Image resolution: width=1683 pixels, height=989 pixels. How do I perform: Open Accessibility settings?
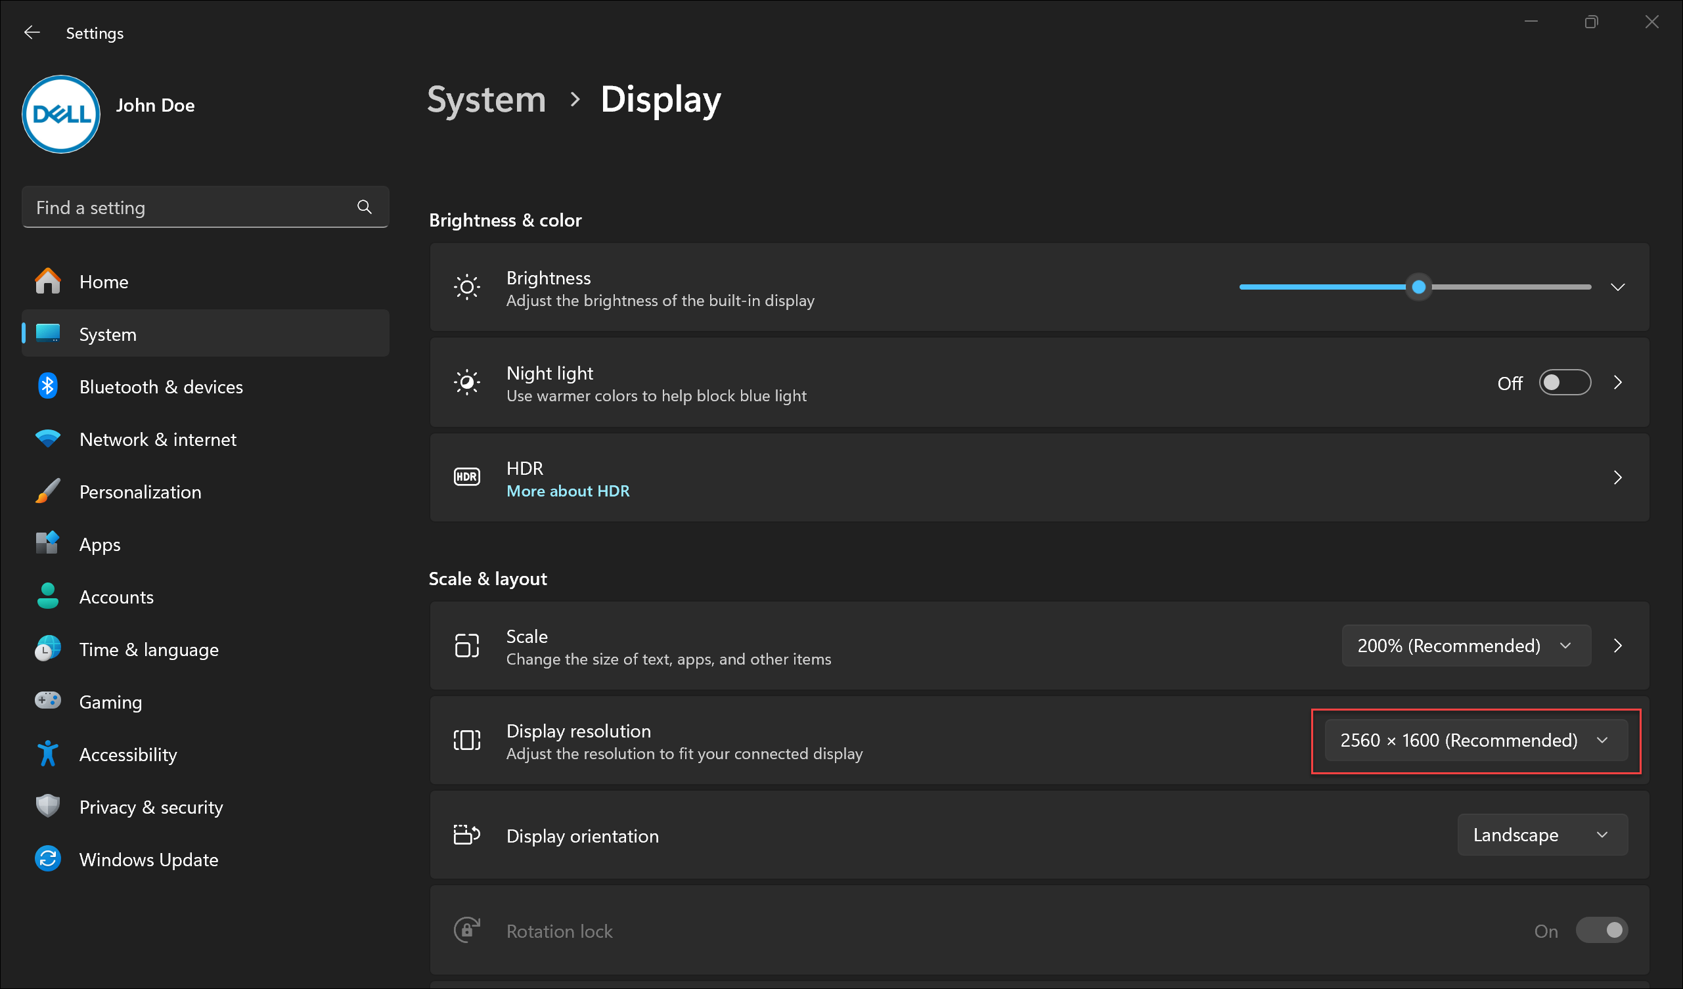click(x=127, y=755)
